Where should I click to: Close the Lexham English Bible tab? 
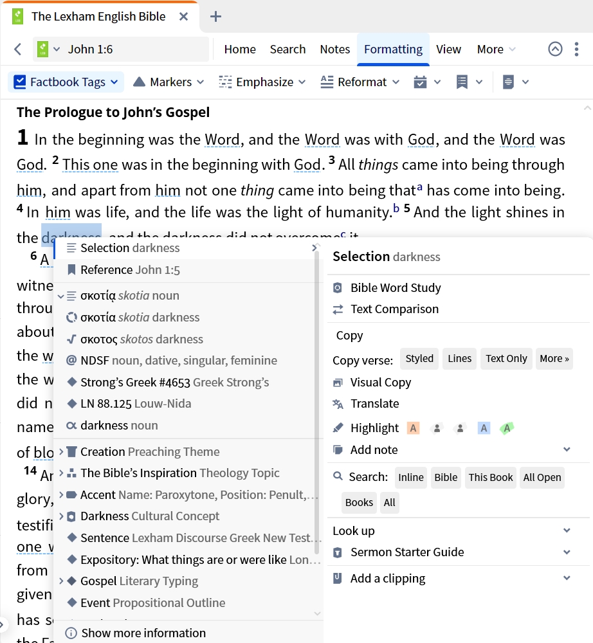(184, 17)
